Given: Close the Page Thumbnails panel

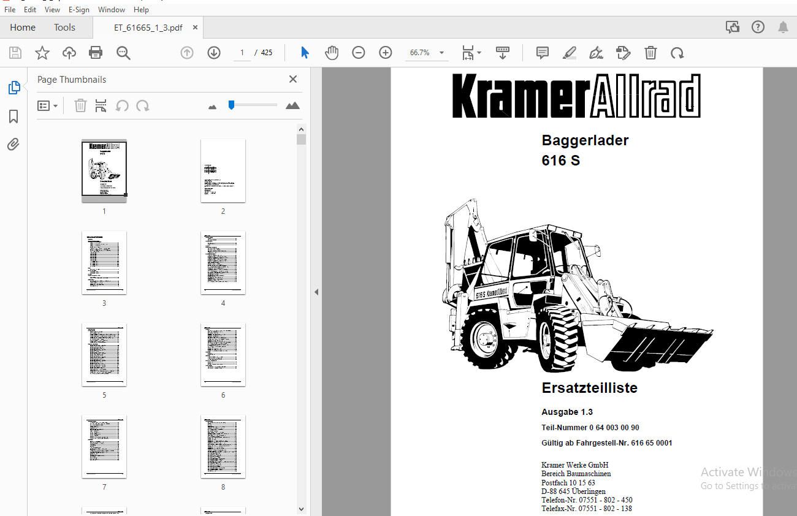Looking at the screenshot, I should 293,79.
